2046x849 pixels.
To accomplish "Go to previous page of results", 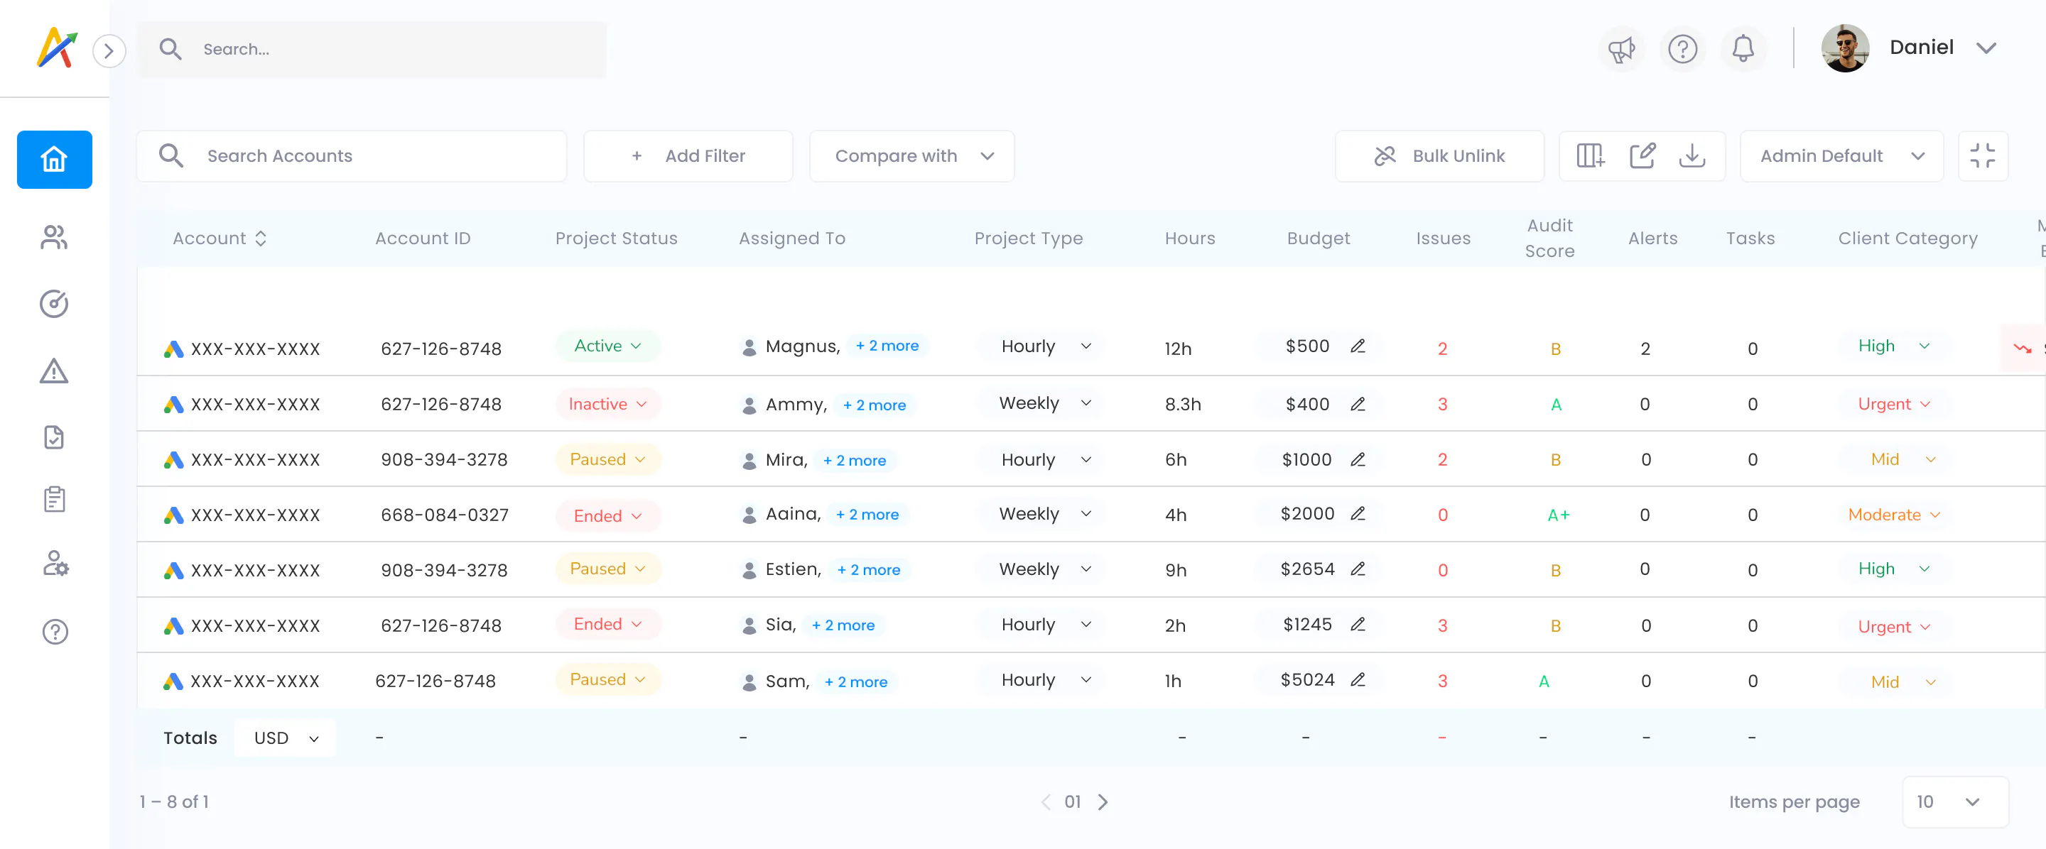I will (1045, 802).
